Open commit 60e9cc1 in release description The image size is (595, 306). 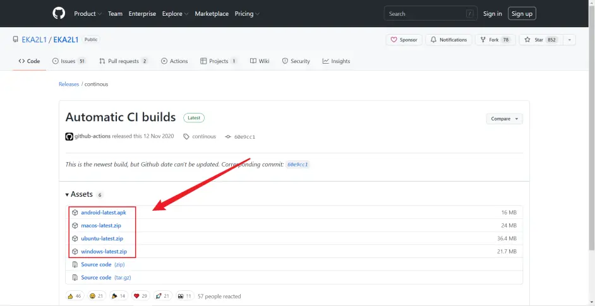click(298, 165)
